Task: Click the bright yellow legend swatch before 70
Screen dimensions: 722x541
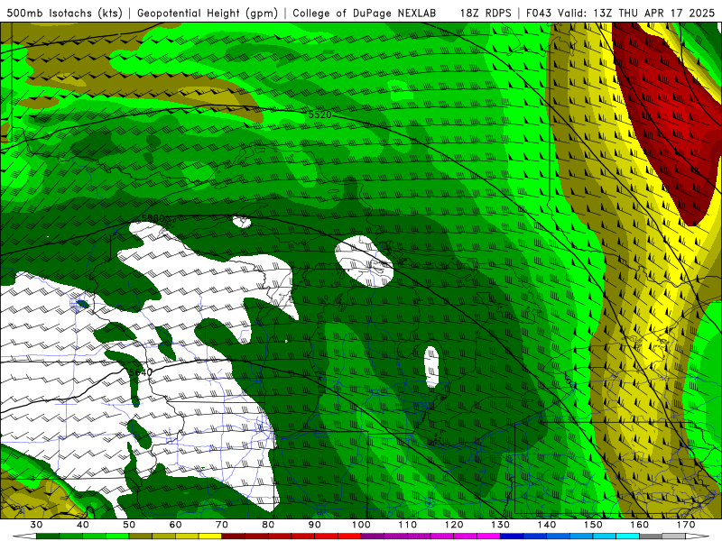Action: (210, 536)
